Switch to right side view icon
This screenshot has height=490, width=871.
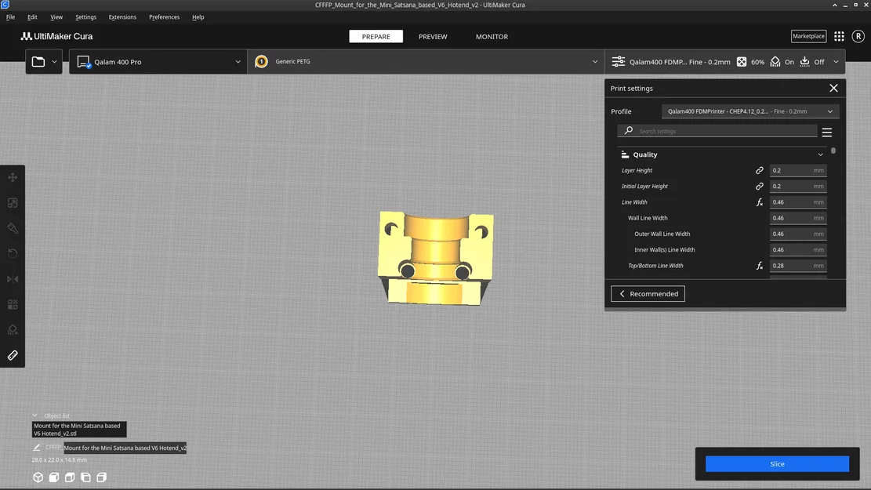[102, 477]
